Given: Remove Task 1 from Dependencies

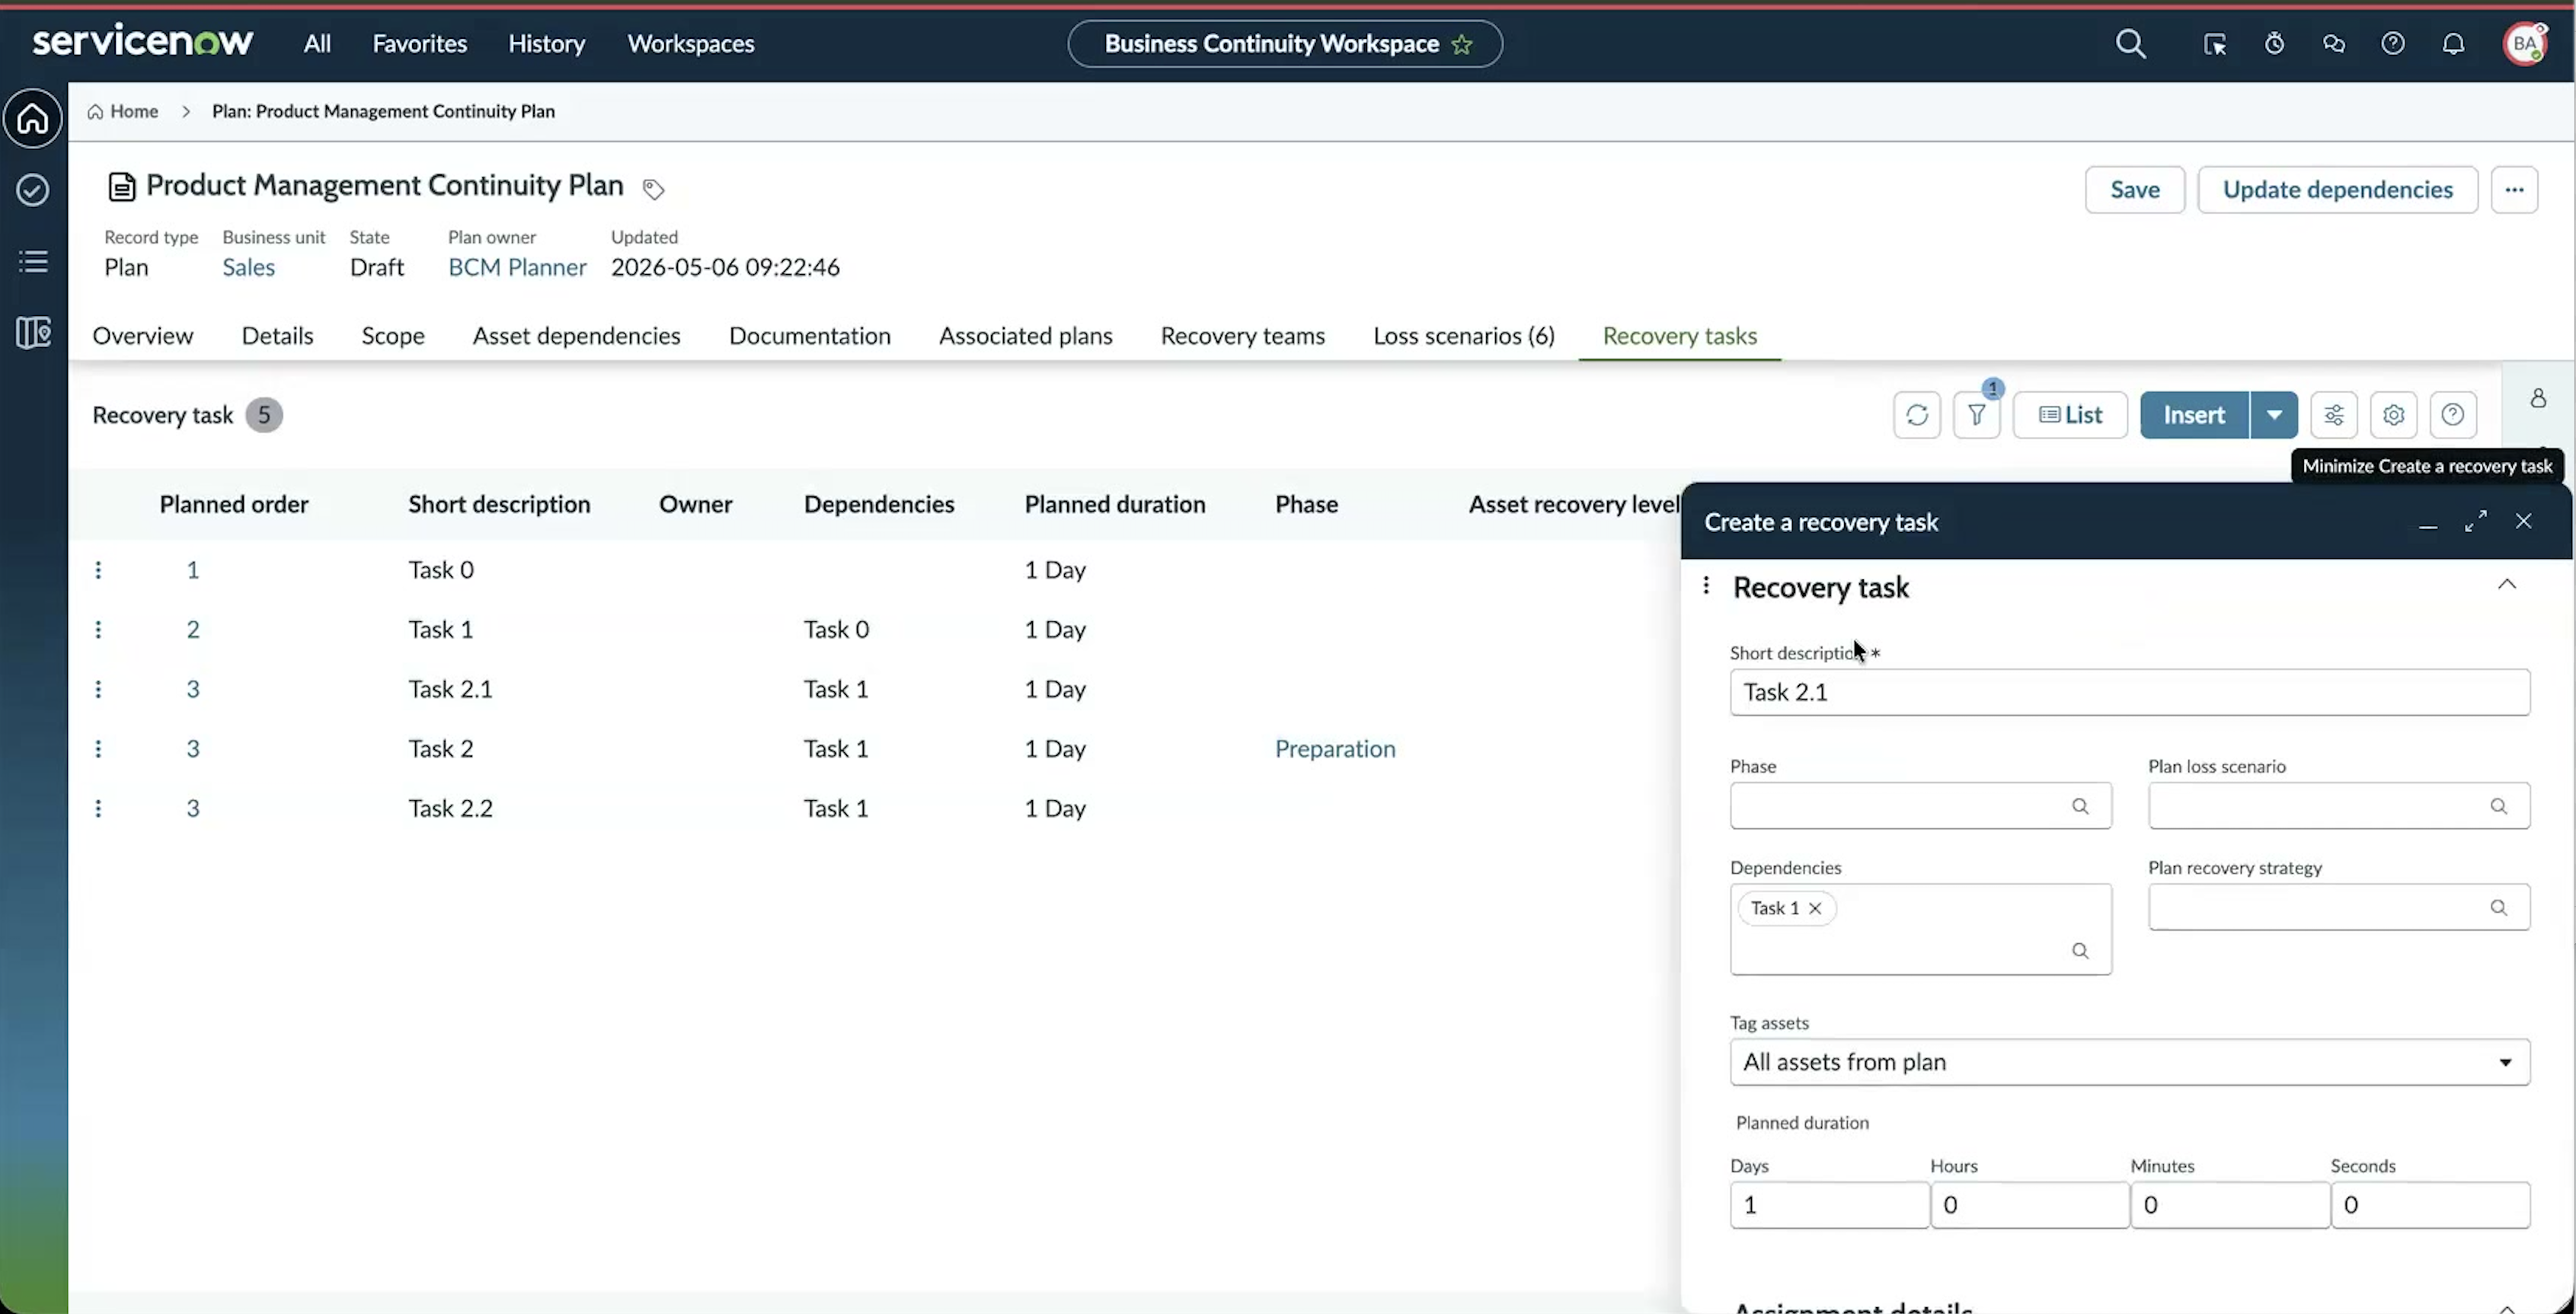Looking at the screenshot, I should click(x=1815, y=908).
